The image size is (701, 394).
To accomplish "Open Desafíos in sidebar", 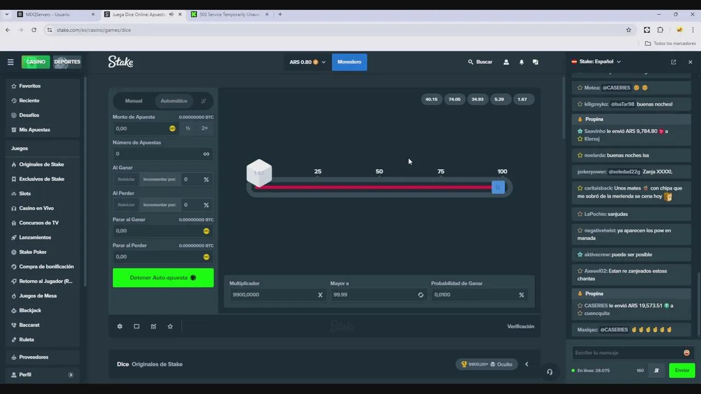I will tap(29, 115).
